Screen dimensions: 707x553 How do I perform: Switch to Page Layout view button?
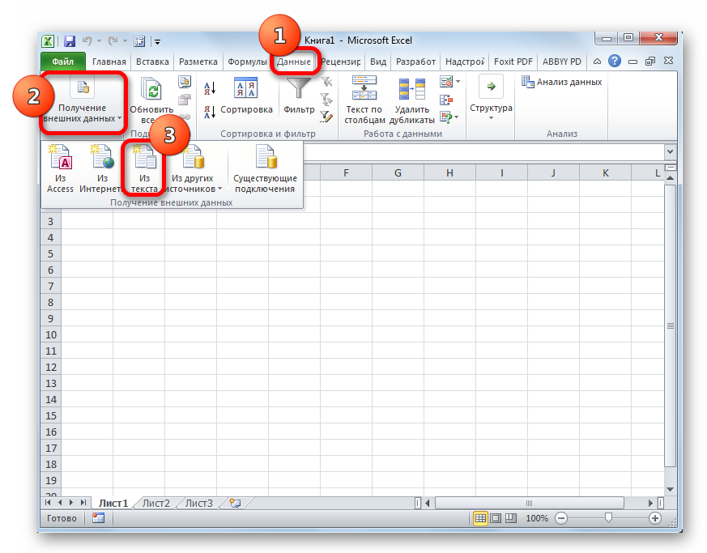(496, 518)
